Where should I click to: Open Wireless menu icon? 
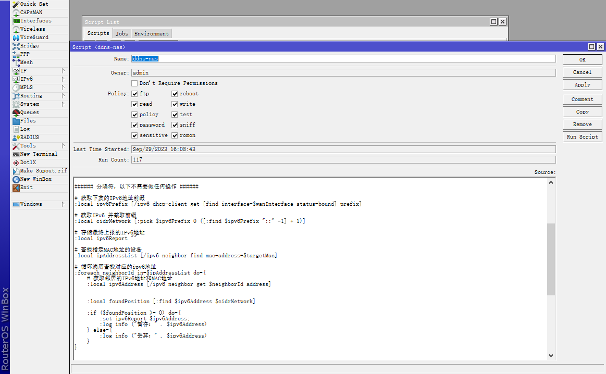tap(16, 29)
